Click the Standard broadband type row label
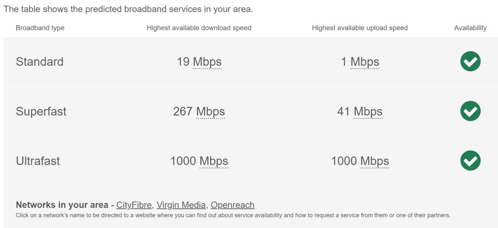498x228 pixels. [39, 62]
